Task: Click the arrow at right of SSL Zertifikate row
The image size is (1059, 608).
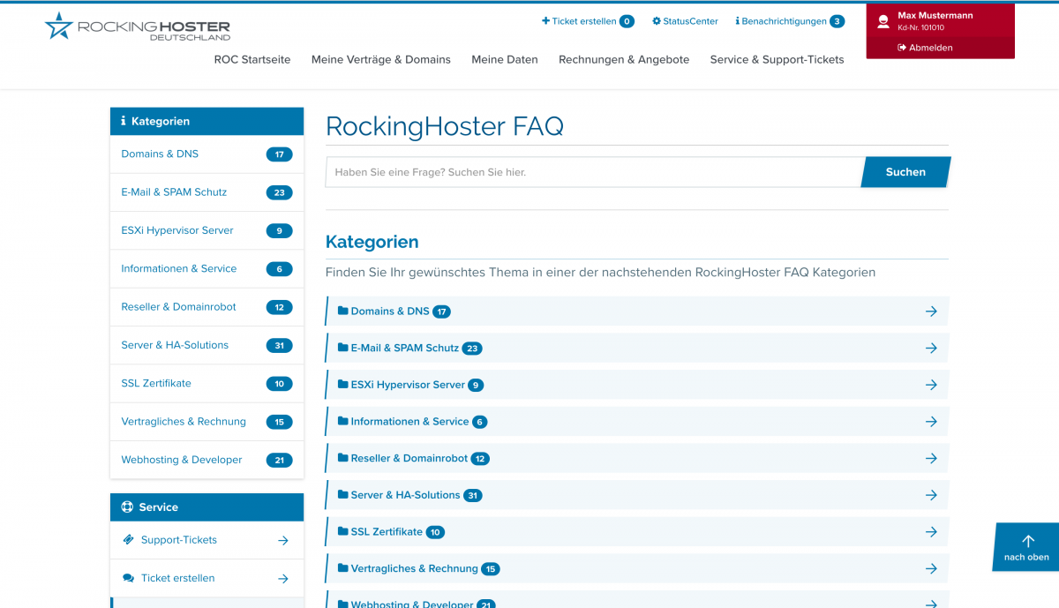Action: coord(931,532)
